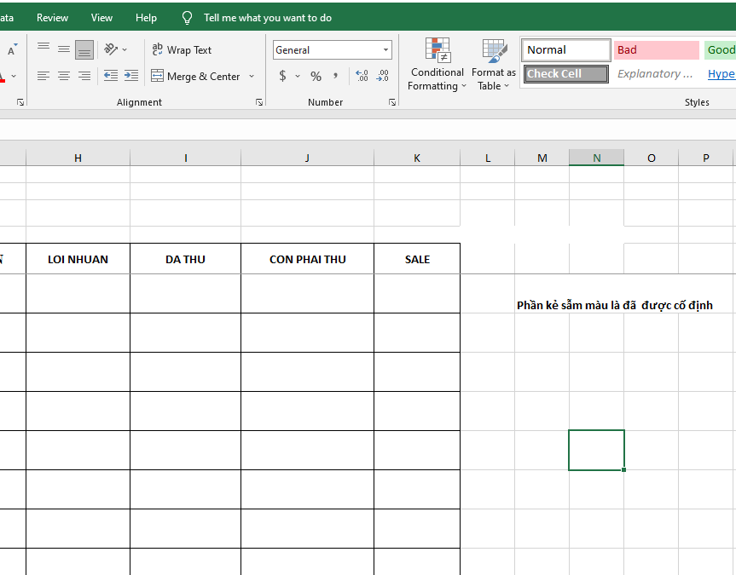736x575 pixels.
Task: Center text horizontally
Action: [x=64, y=76]
